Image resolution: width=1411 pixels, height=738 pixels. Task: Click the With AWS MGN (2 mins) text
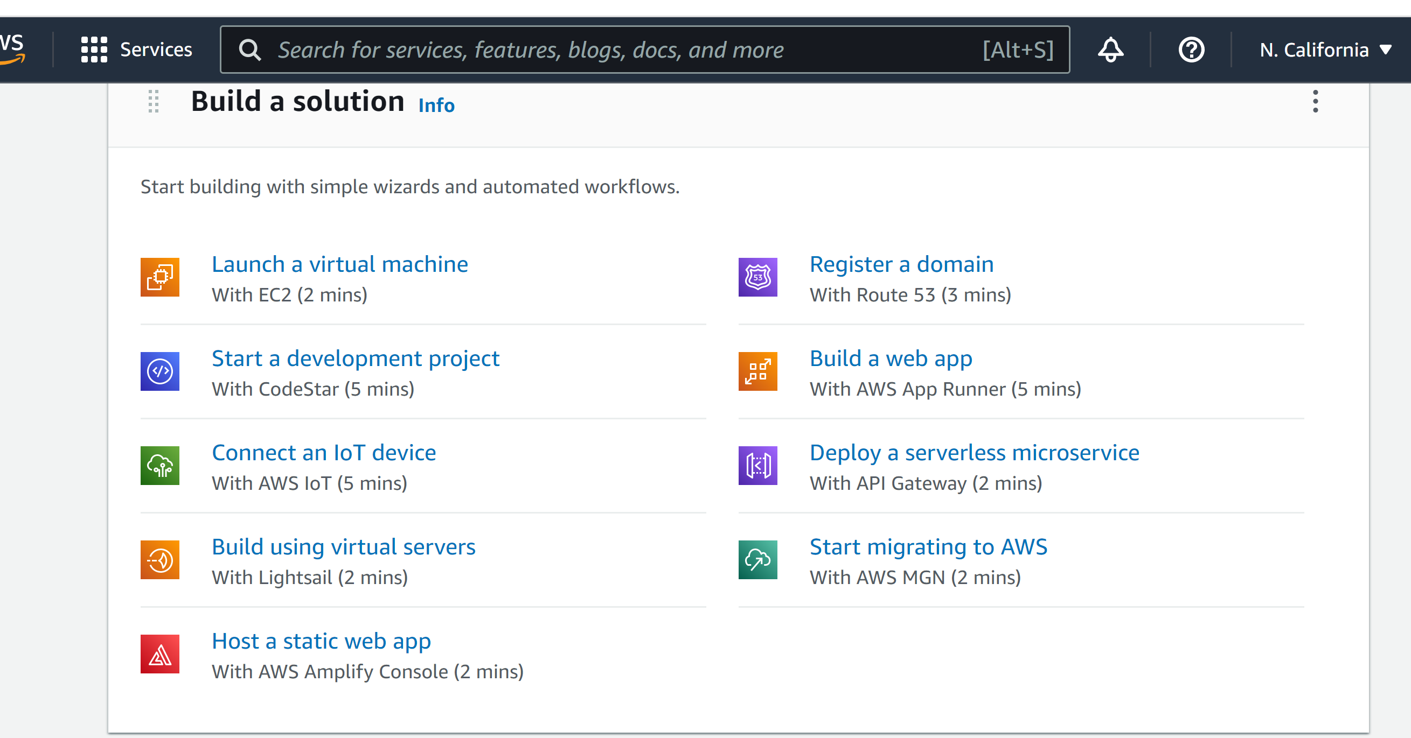point(915,578)
